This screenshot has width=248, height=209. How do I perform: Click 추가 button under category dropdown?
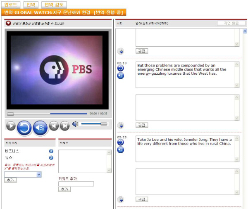pos(10,180)
